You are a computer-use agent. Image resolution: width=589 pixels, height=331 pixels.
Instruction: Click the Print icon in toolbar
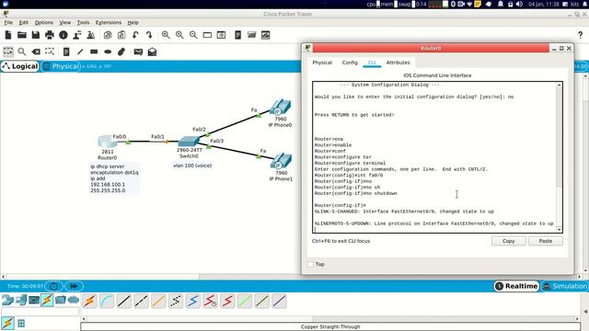(49, 35)
